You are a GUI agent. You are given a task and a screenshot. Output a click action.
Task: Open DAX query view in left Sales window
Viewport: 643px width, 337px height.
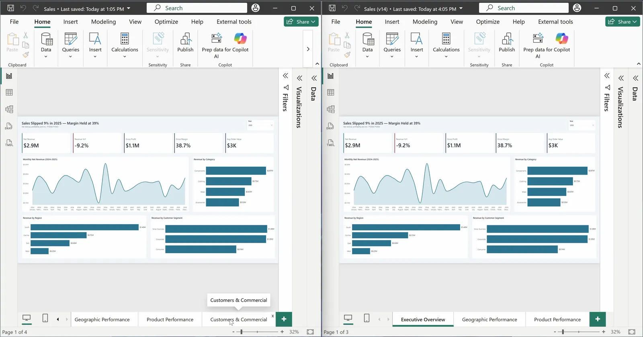[x=9, y=126]
